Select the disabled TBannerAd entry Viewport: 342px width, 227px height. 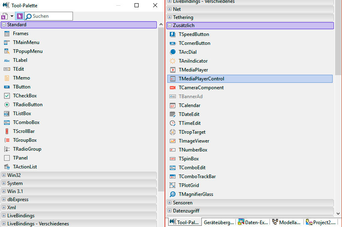pos(190,97)
